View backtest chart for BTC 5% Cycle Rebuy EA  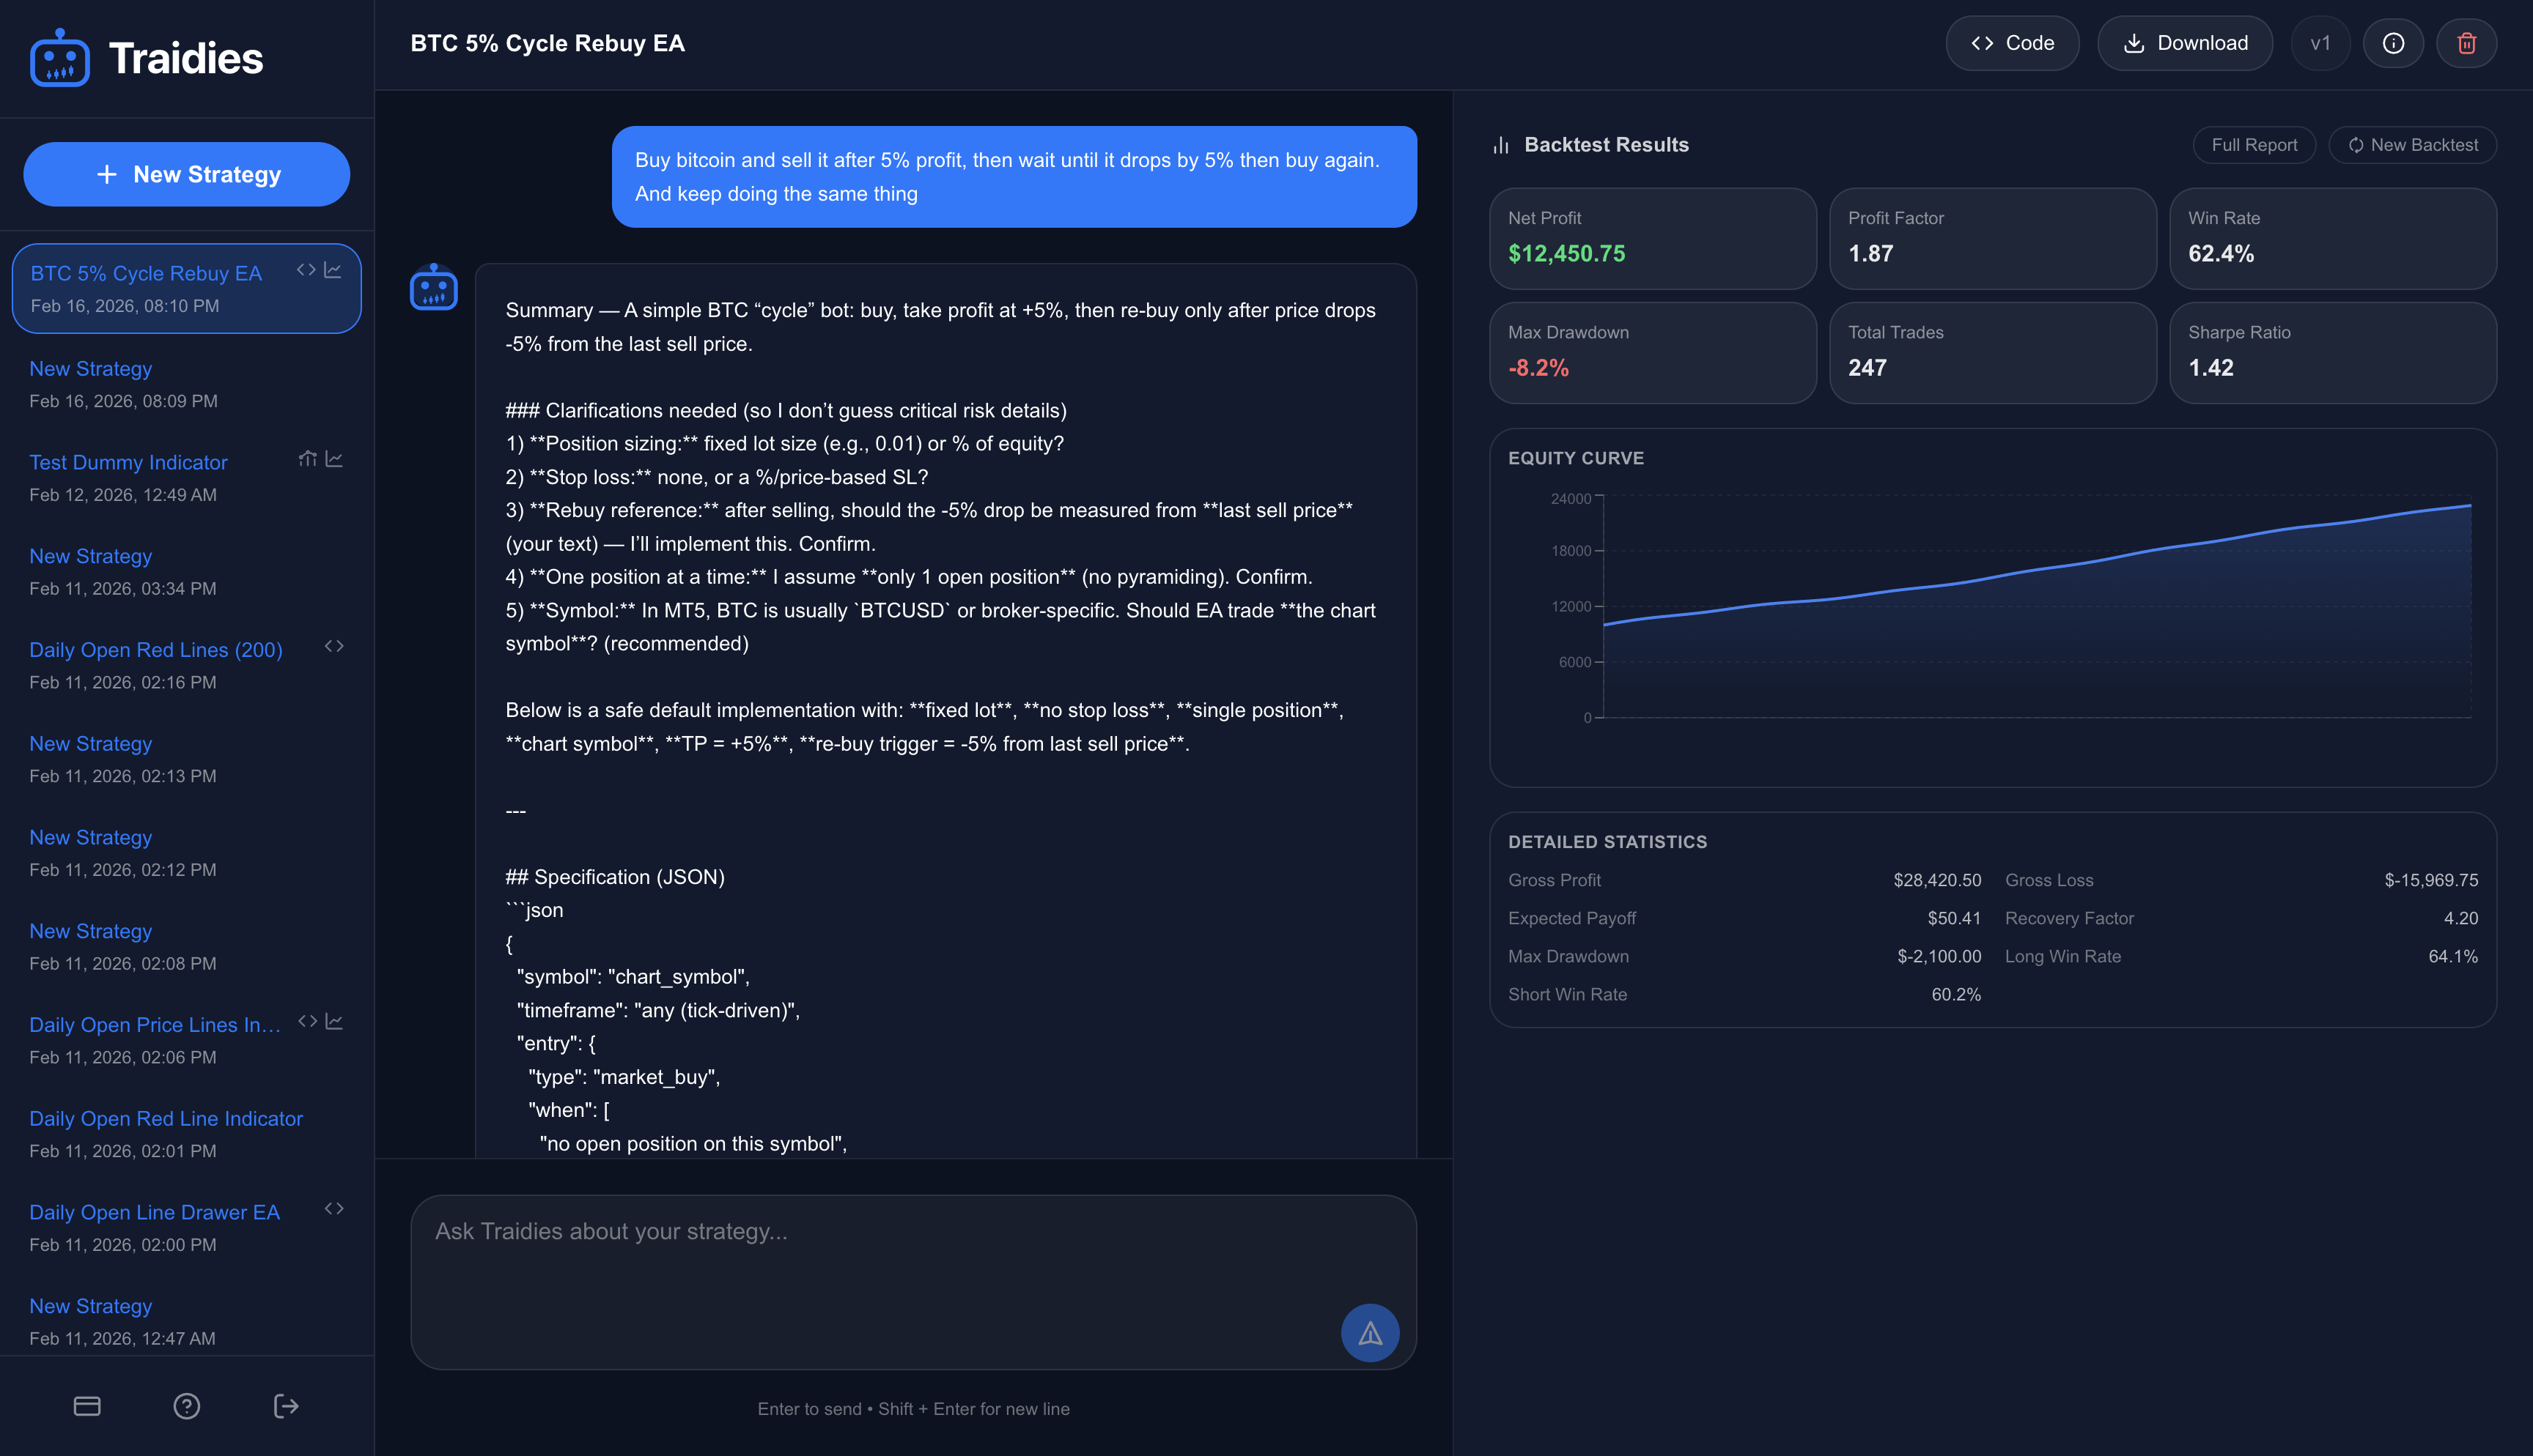335,270
